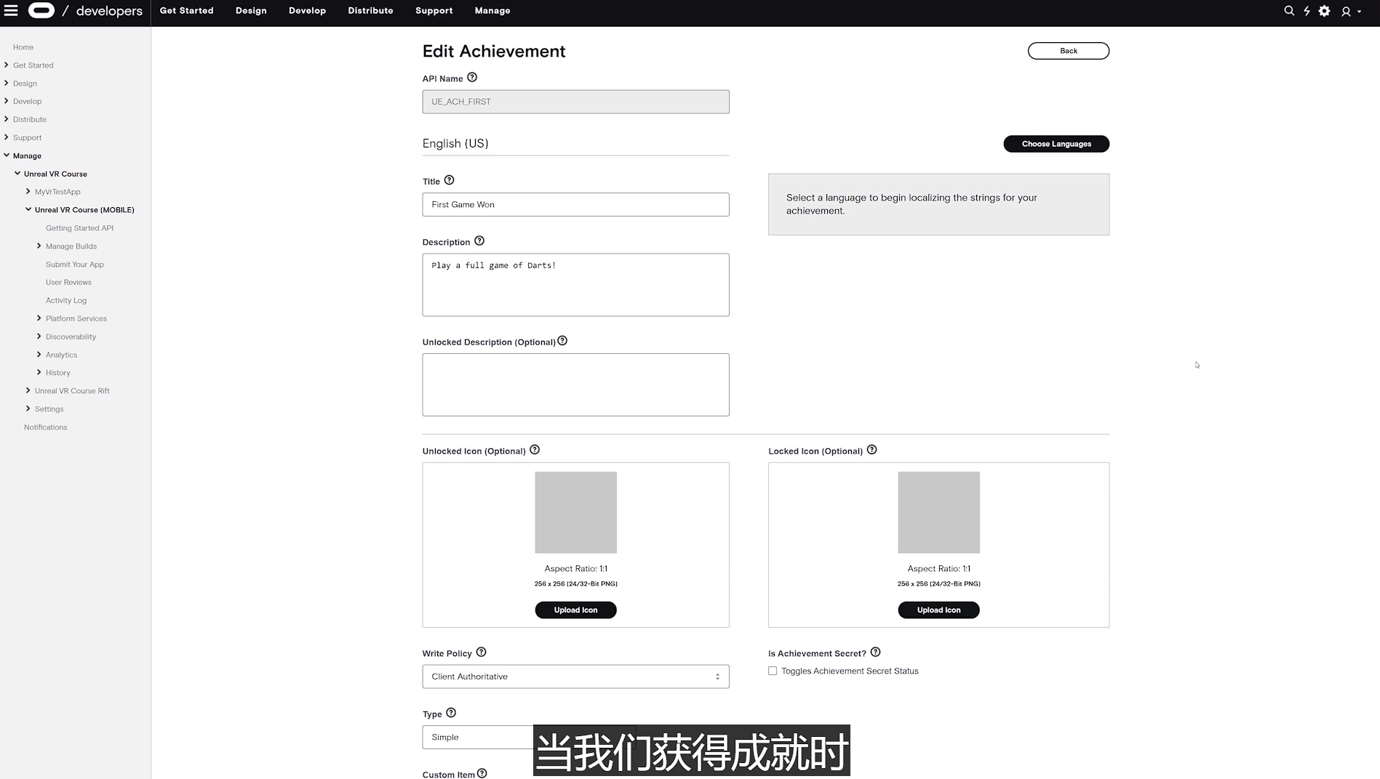The image size is (1380, 779).
Task: Expand Design section in sidebar
Action: [x=7, y=83]
